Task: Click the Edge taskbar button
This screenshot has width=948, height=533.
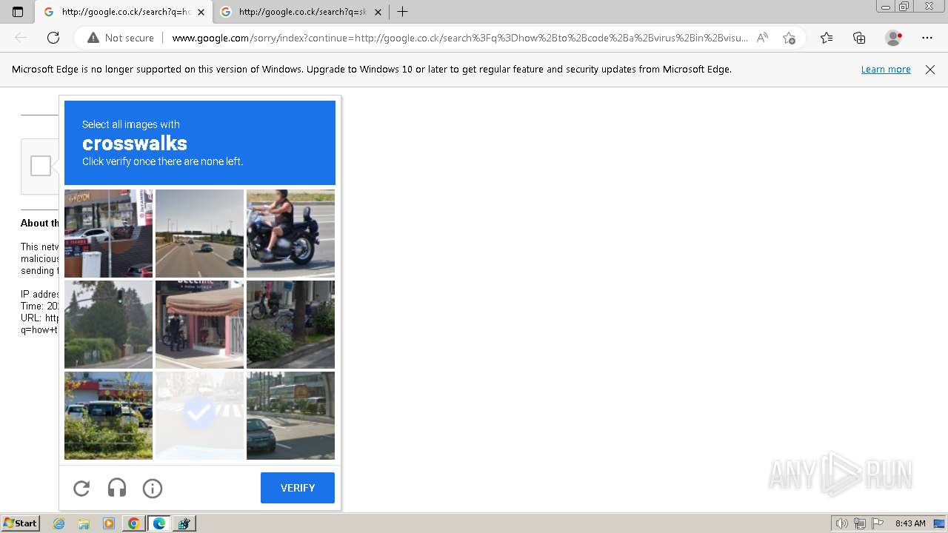Action: (x=159, y=523)
